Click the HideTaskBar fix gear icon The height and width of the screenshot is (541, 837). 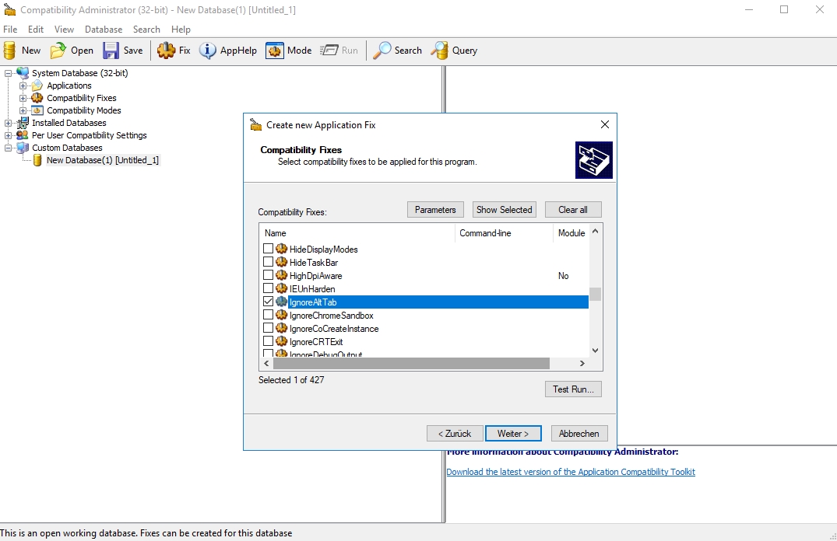282,262
